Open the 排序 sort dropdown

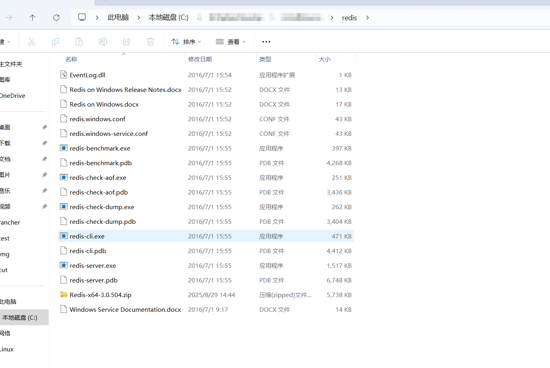coord(187,42)
